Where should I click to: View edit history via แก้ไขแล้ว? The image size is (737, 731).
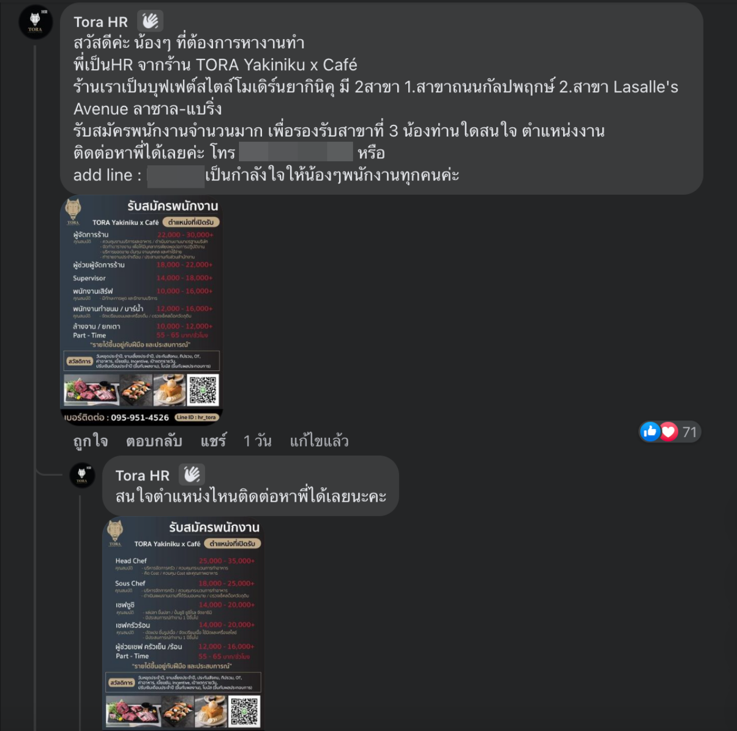(319, 441)
